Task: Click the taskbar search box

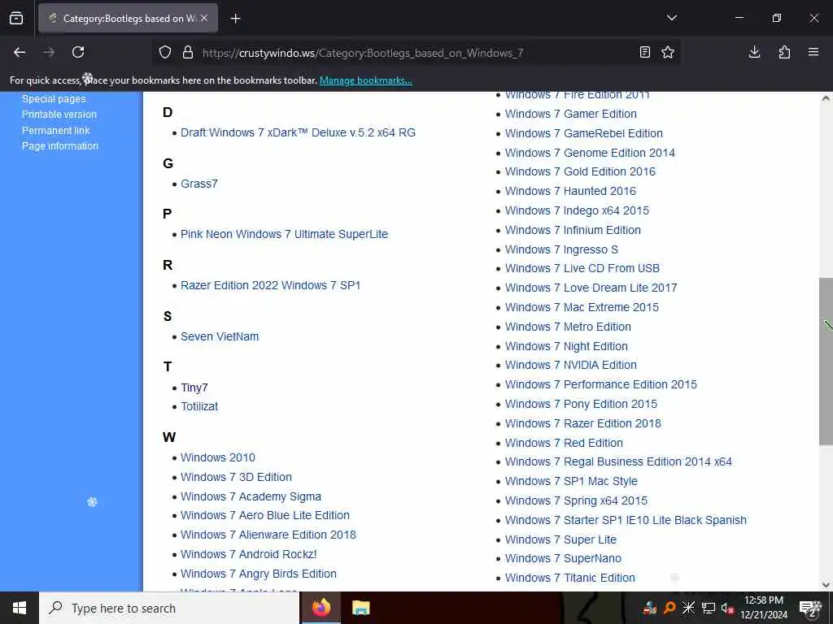Action: [169, 608]
